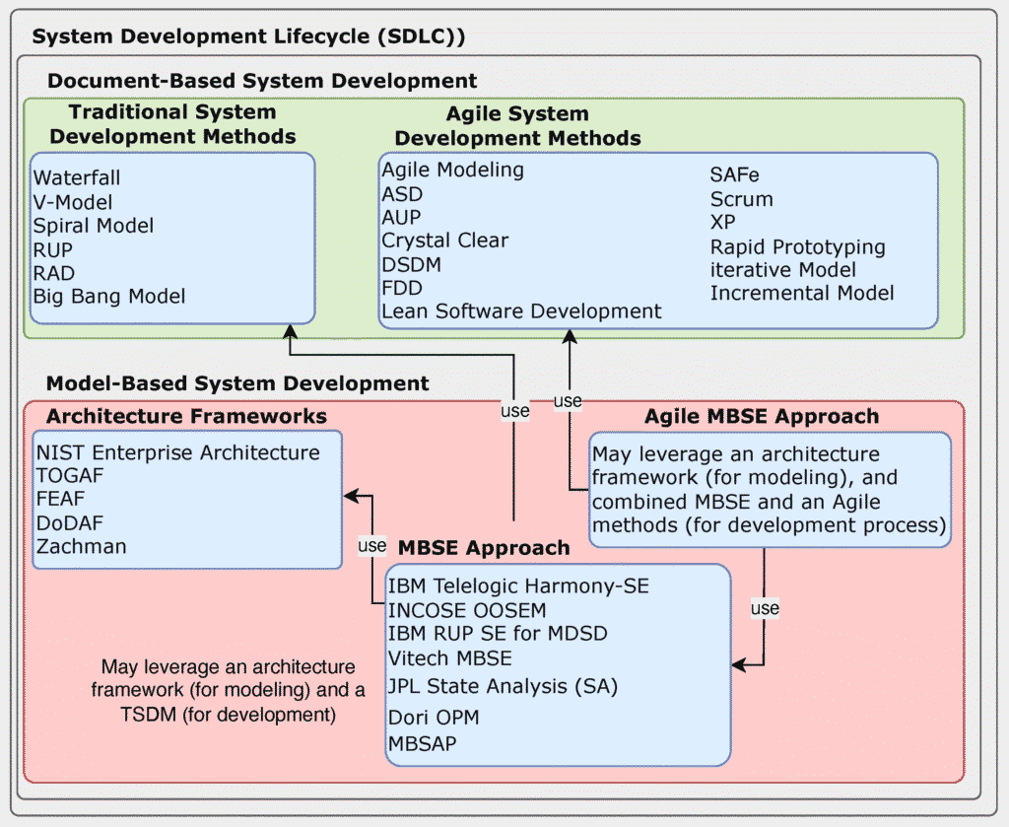Click the 'Big Bang Model' entry
The height and width of the screenshot is (827, 1009).
pyautogui.click(x=109, y=297)
